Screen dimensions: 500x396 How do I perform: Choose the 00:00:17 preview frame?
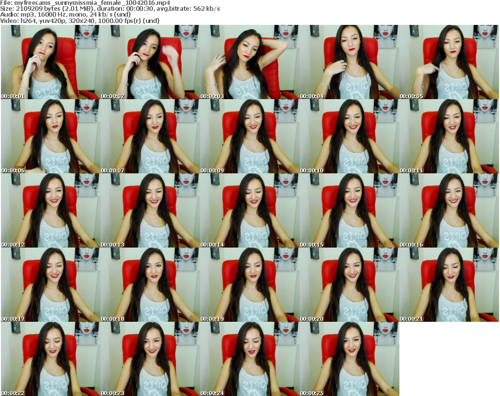(50, 285)
